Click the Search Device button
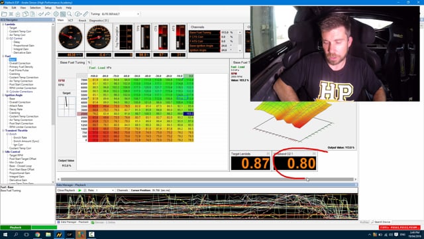 381,222
